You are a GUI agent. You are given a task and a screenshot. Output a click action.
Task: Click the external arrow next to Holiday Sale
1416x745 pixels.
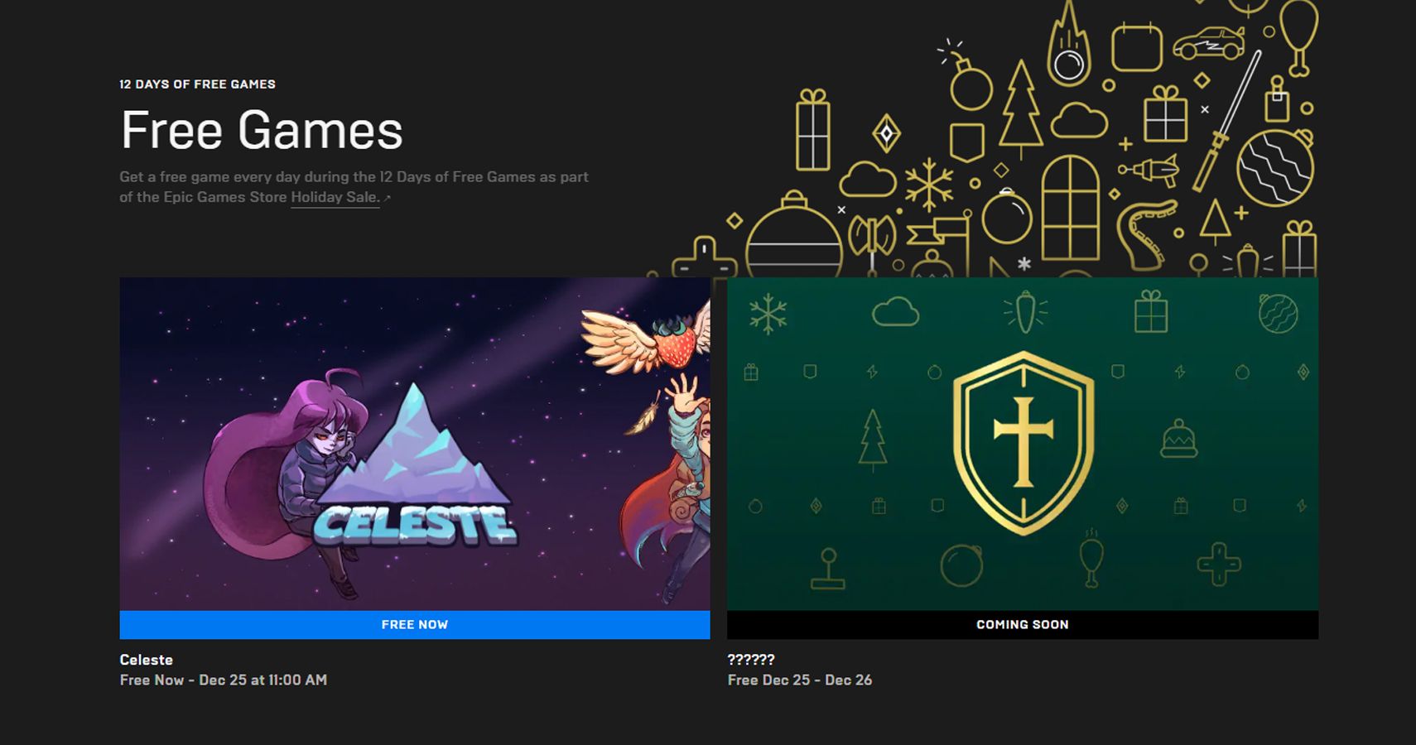coord(387,198)
